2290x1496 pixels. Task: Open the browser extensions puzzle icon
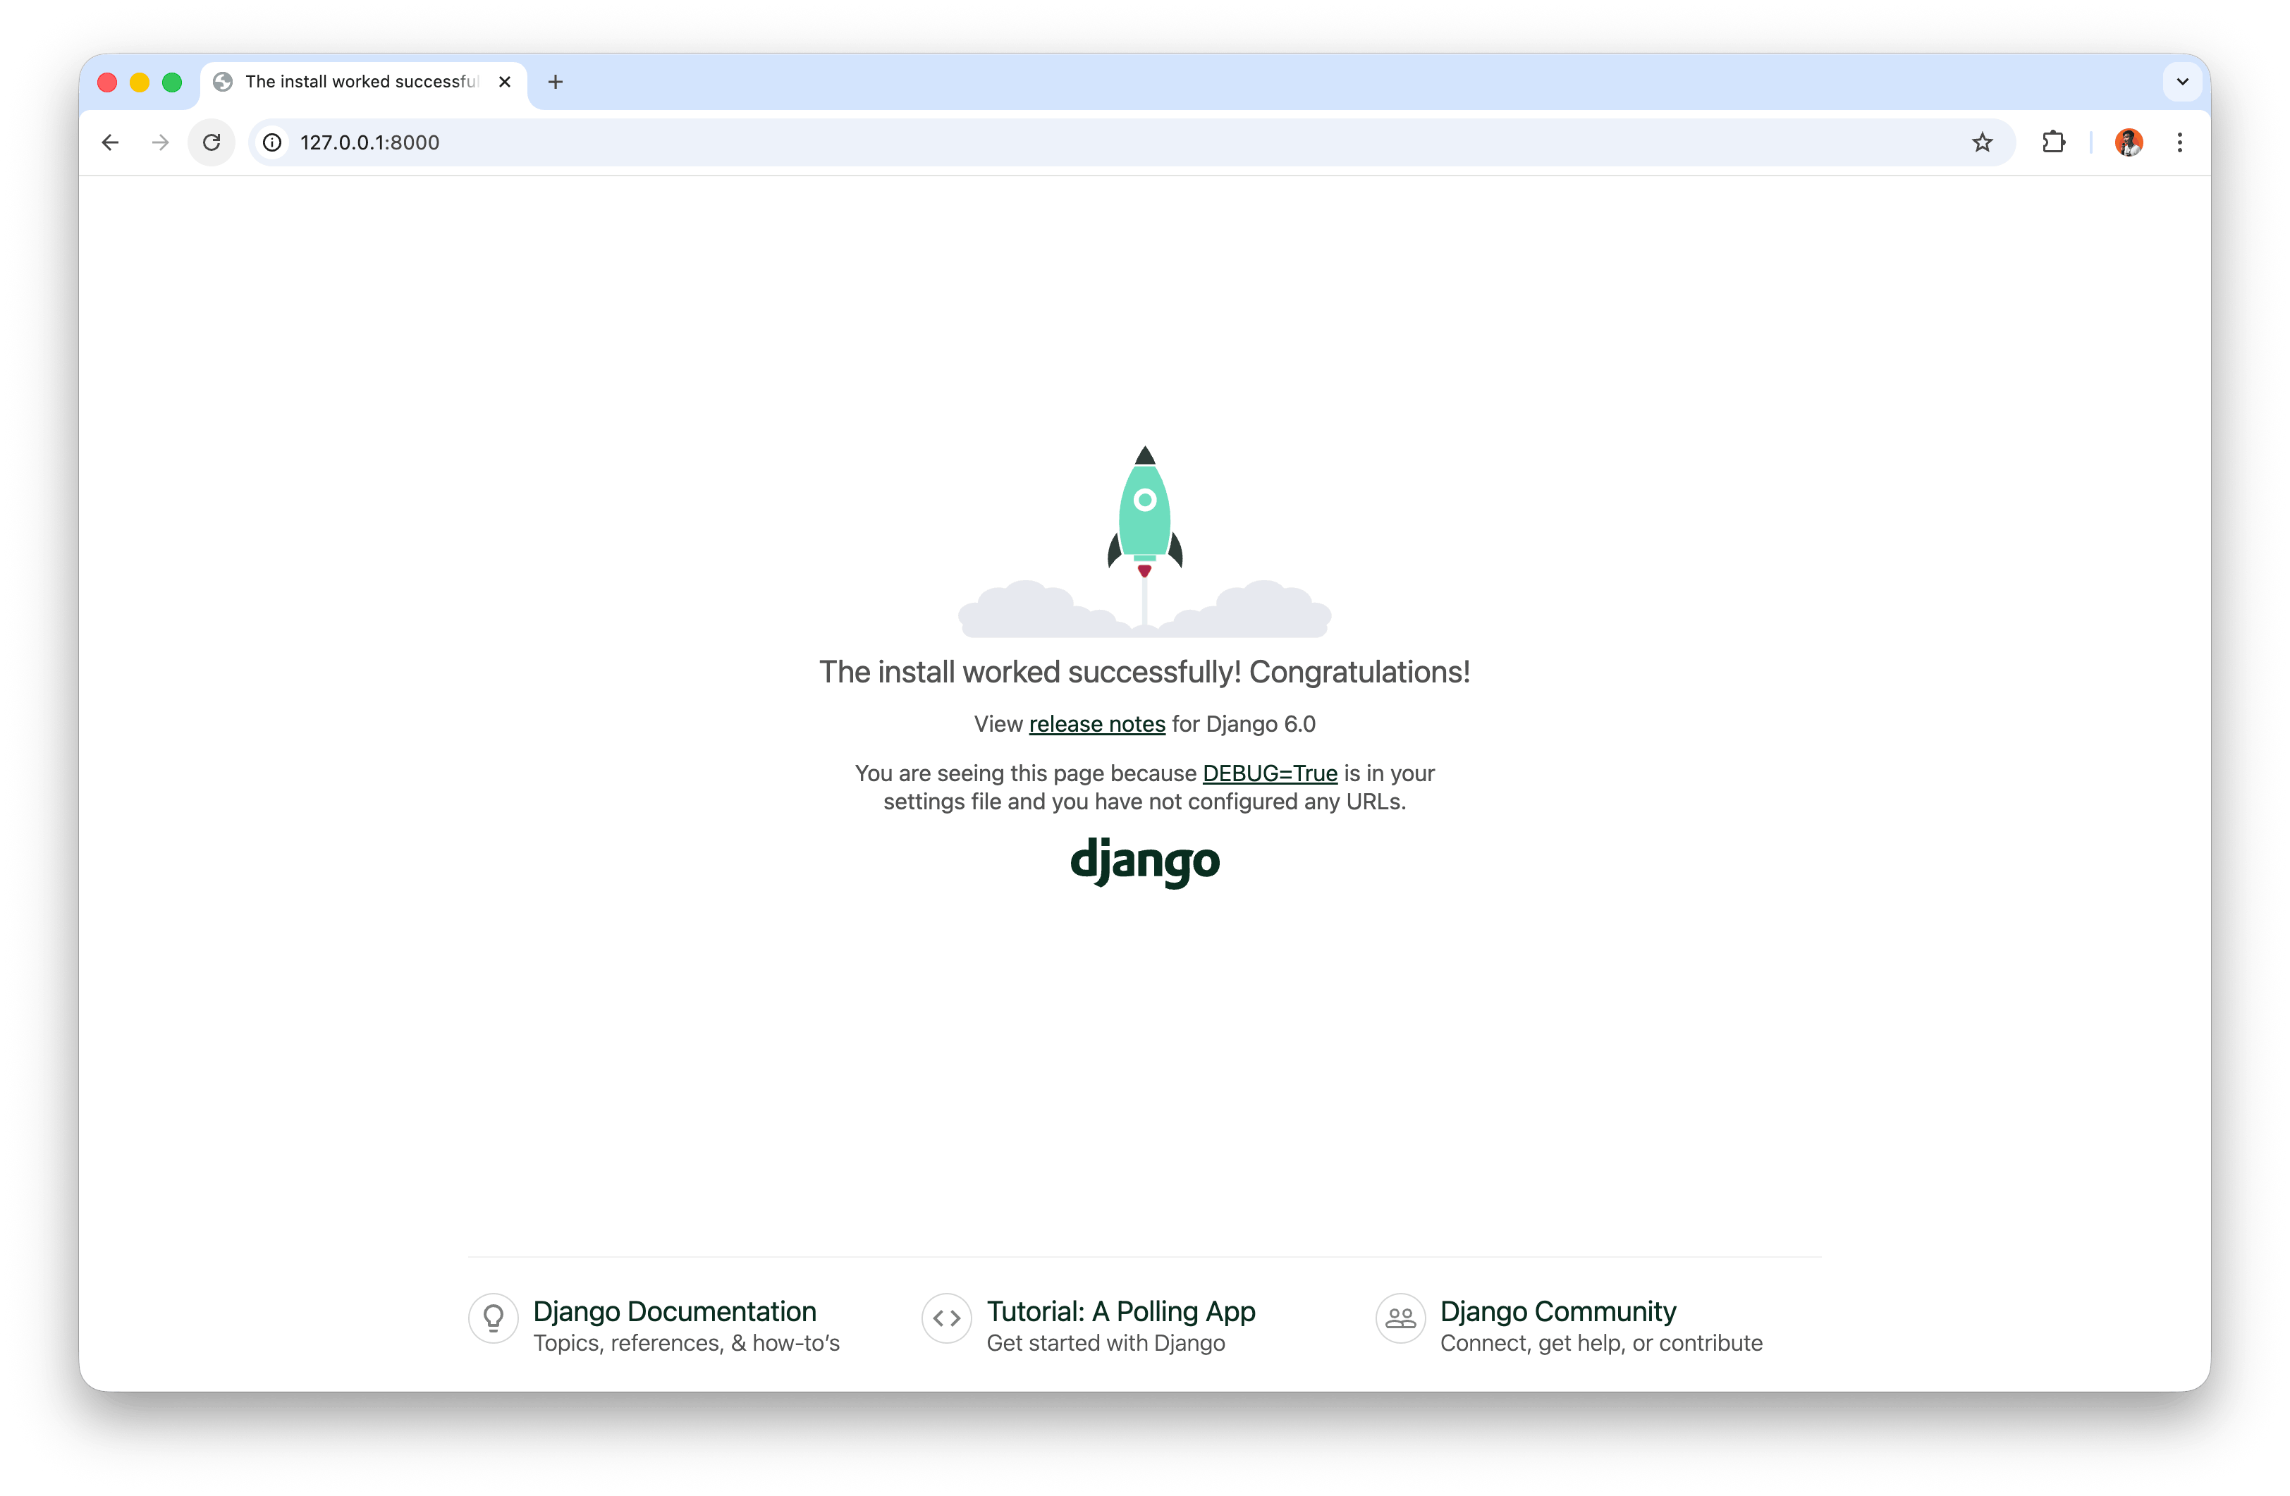[2055, 142]
